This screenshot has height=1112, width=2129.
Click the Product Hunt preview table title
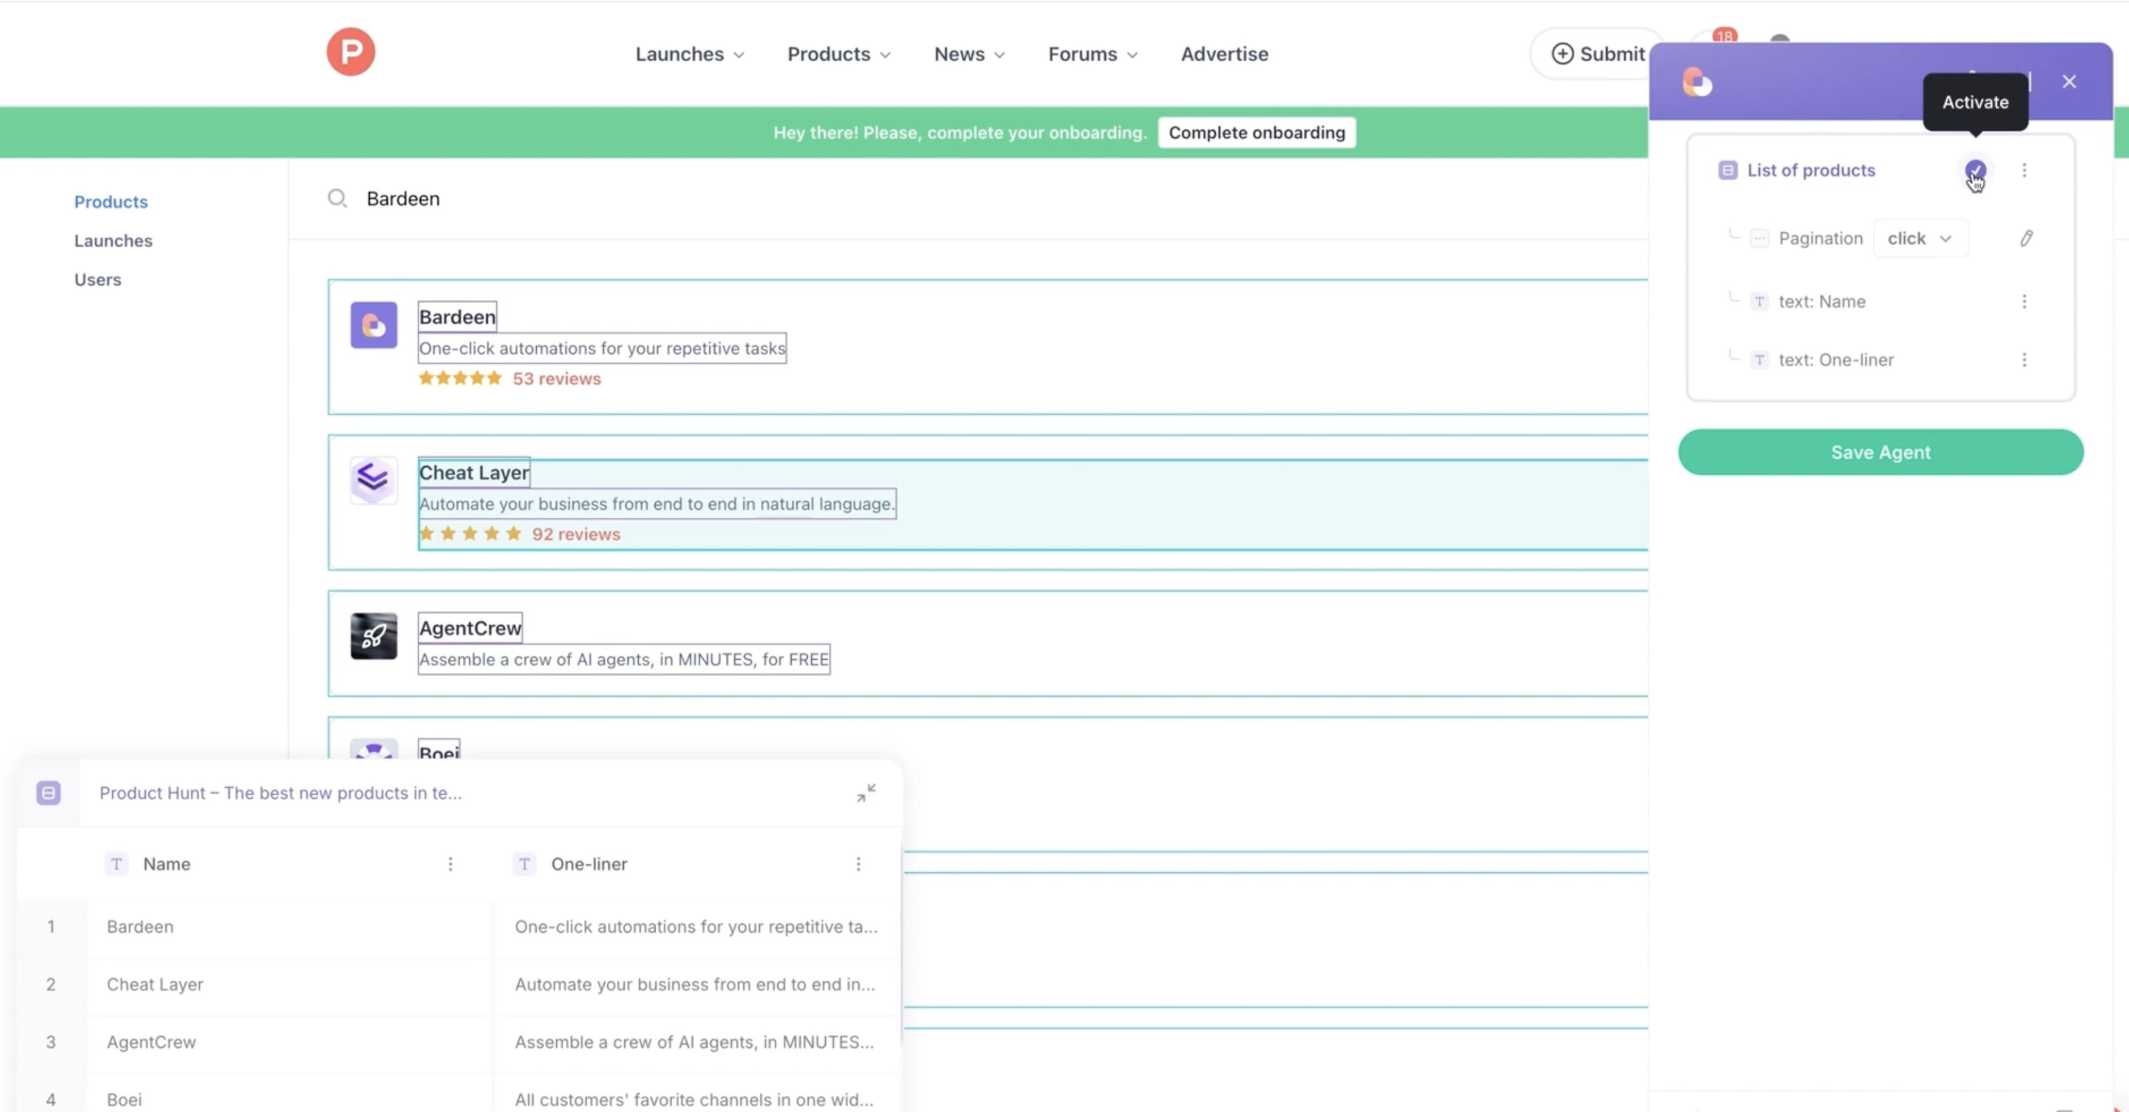tap(280, 793)
